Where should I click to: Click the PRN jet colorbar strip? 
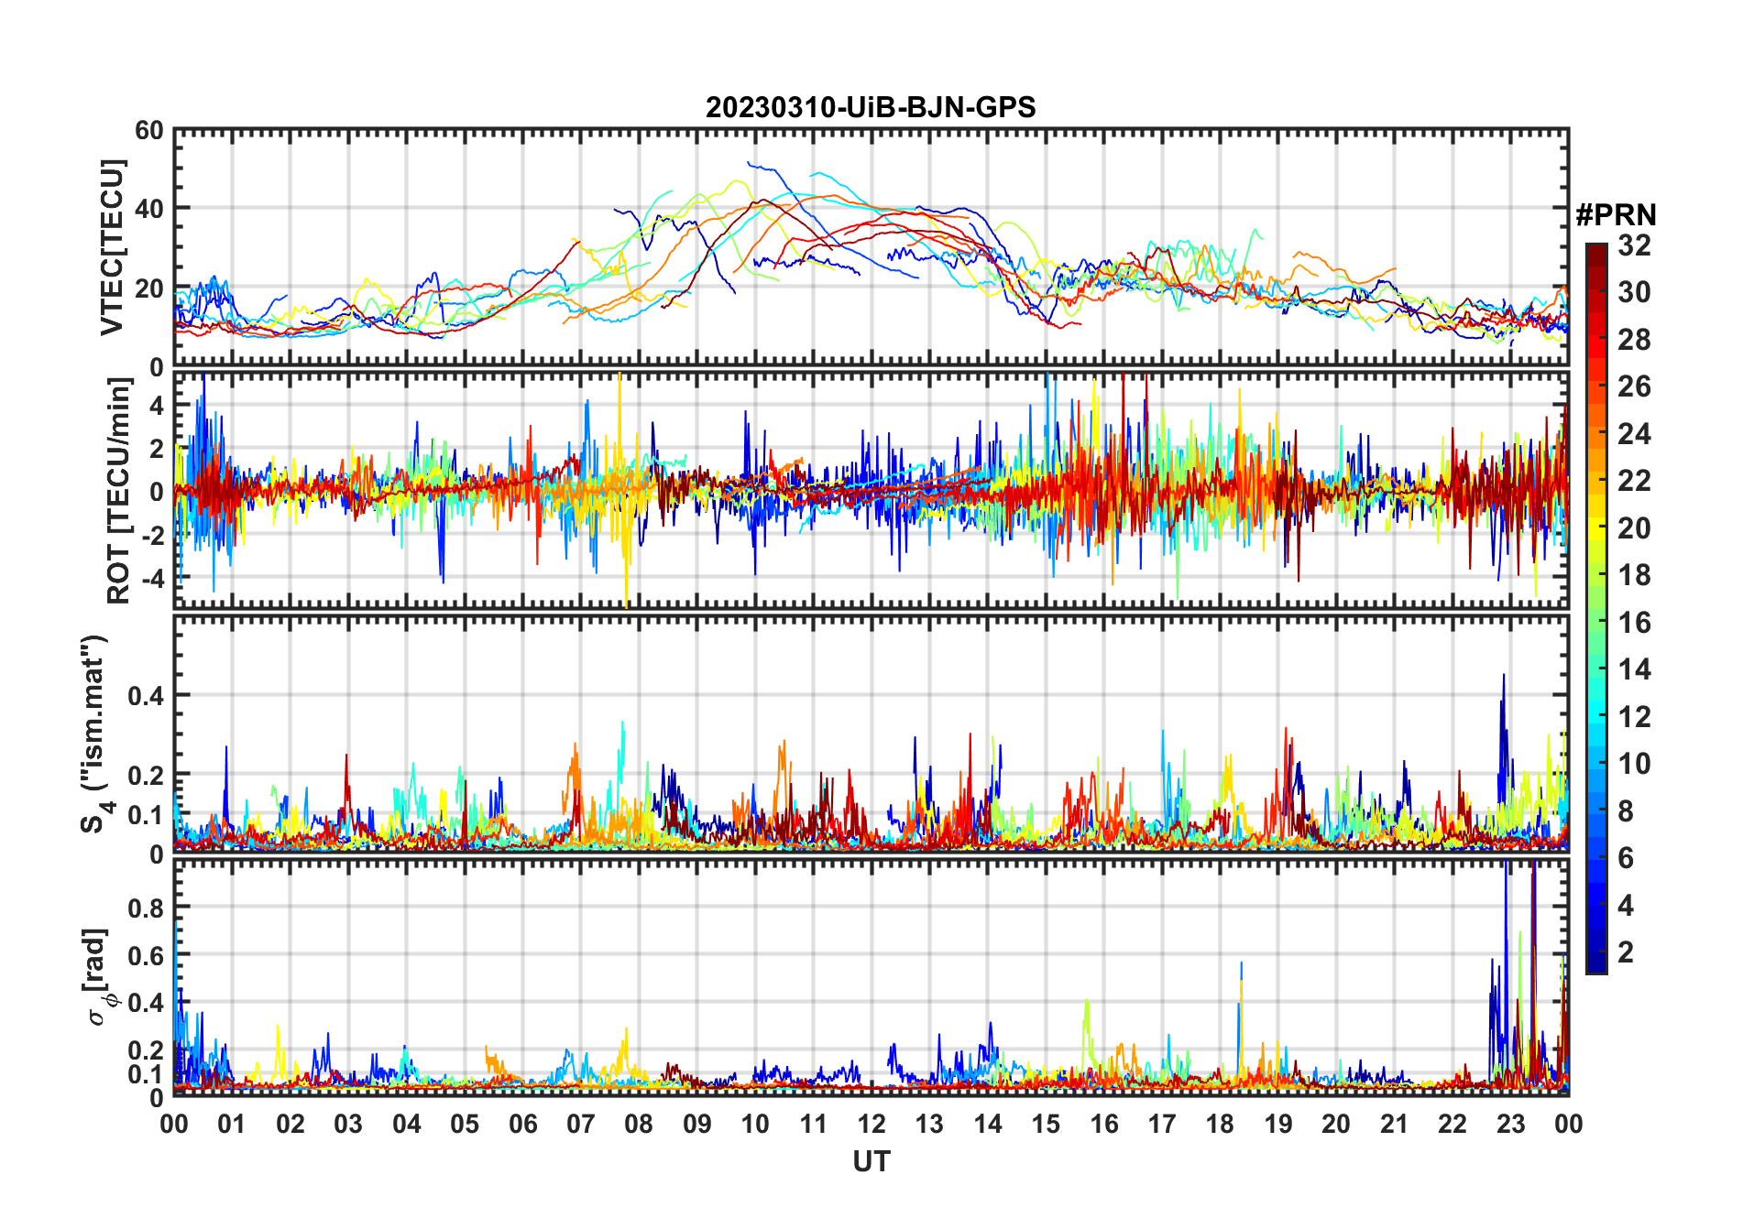pyautogui.click(x=1596, y=608)
